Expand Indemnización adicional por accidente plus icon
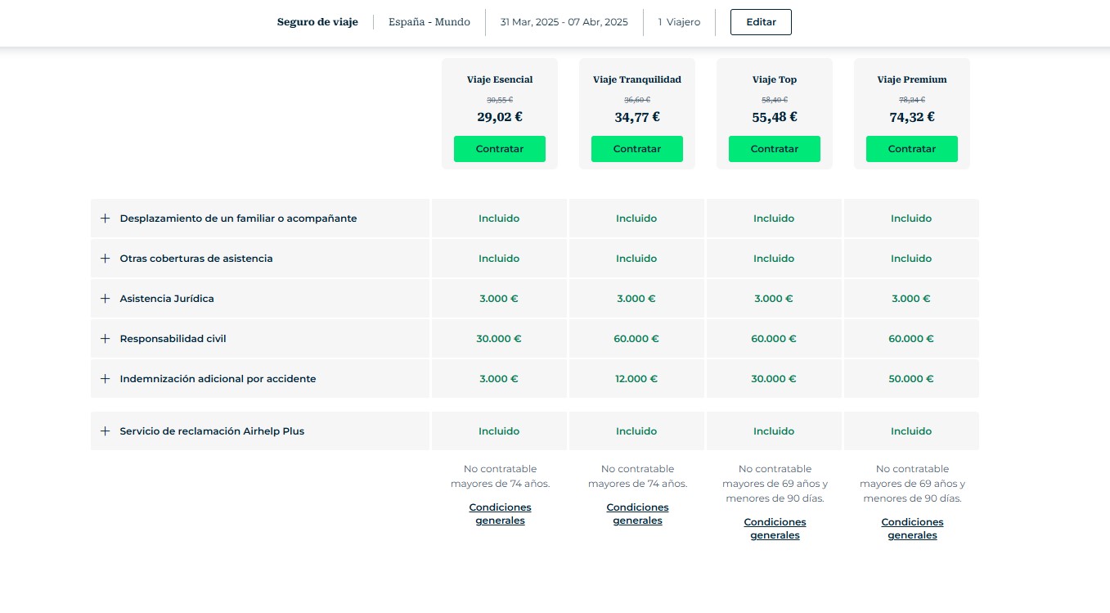Viewport: 1110px width, 613px height. [105, 379]
